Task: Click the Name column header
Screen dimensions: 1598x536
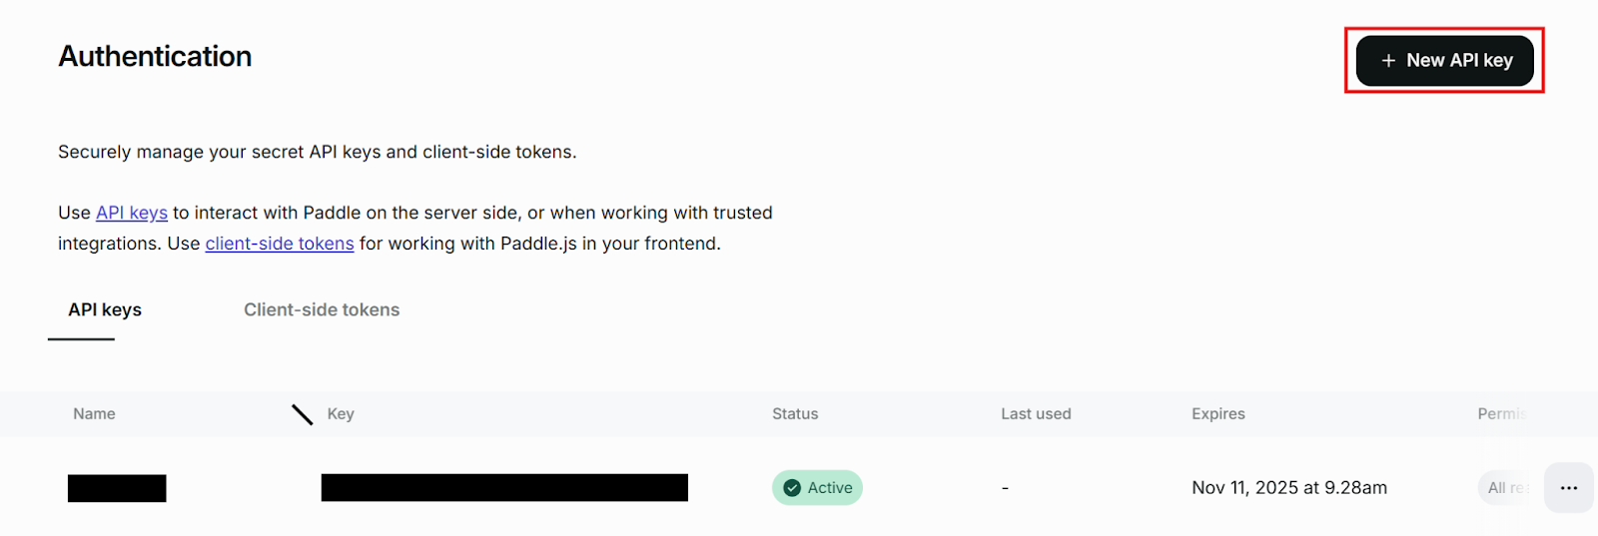Action: tap(94, 414)
